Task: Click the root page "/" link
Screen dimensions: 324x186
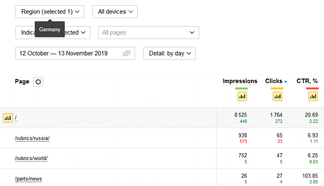Action: coord(15,118)
